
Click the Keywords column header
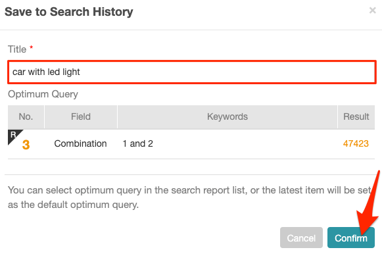[x=227, y=116]
